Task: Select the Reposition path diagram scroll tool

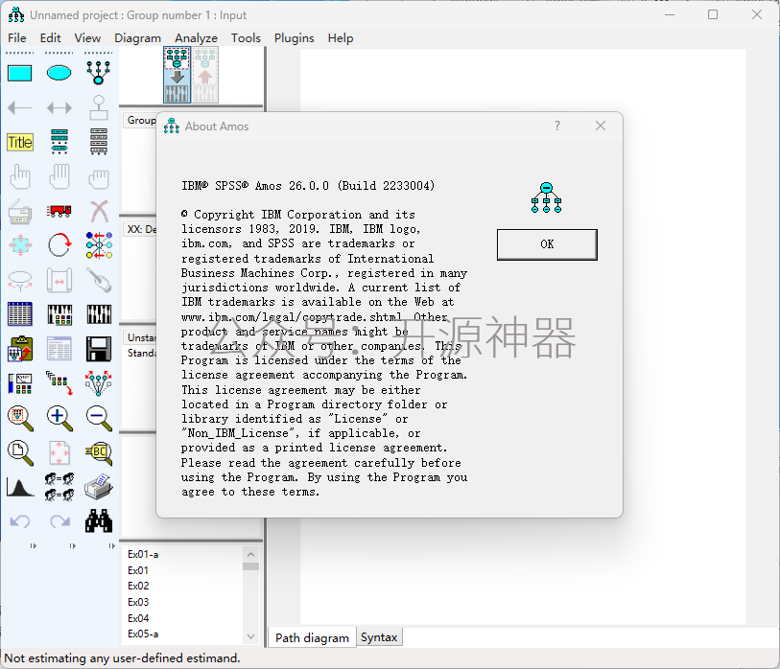Action: 59,280
